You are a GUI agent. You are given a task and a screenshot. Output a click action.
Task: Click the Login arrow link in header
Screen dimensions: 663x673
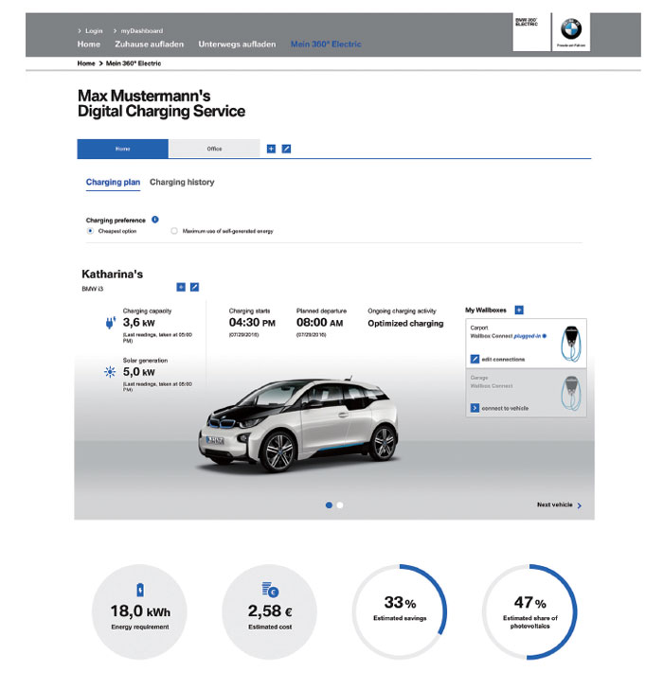(90, 31)
